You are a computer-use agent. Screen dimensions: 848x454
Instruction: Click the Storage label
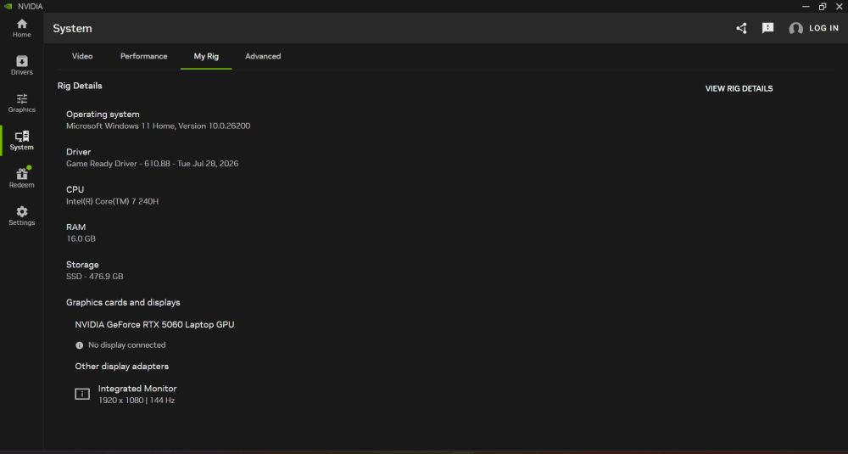[x=82, y=265]
